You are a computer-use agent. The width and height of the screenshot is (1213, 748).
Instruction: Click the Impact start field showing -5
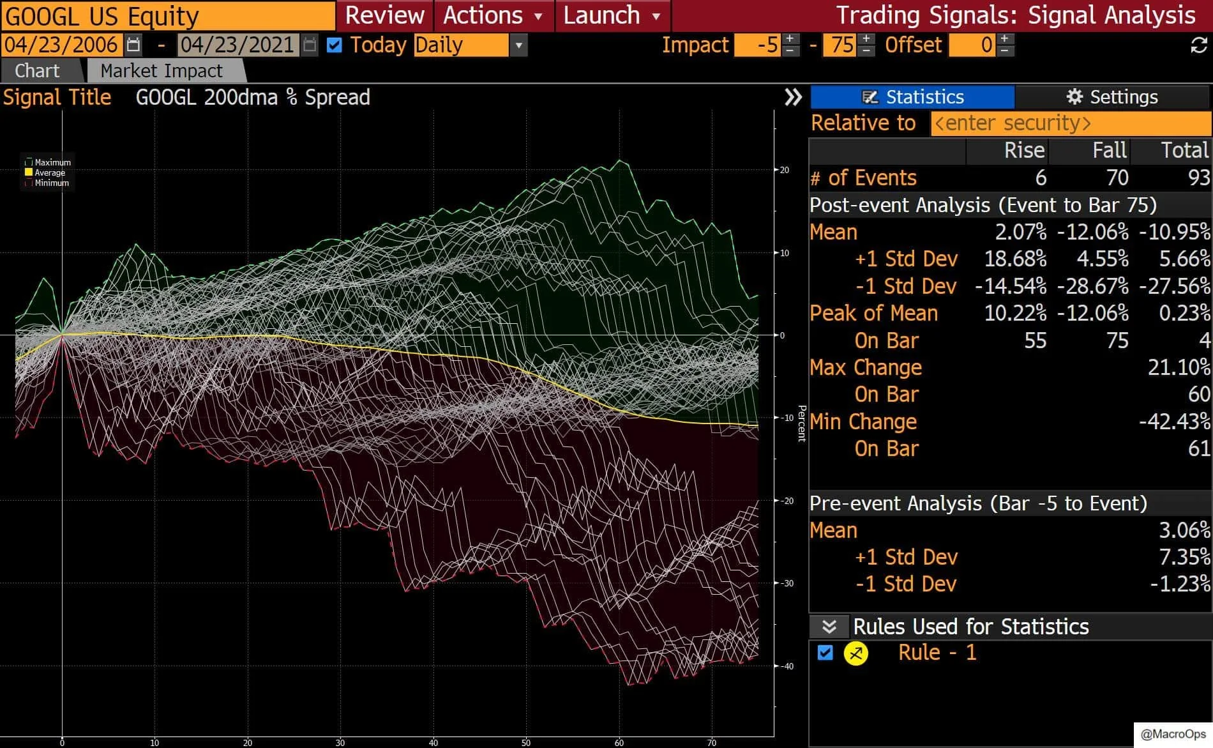[x=758, y=45]
